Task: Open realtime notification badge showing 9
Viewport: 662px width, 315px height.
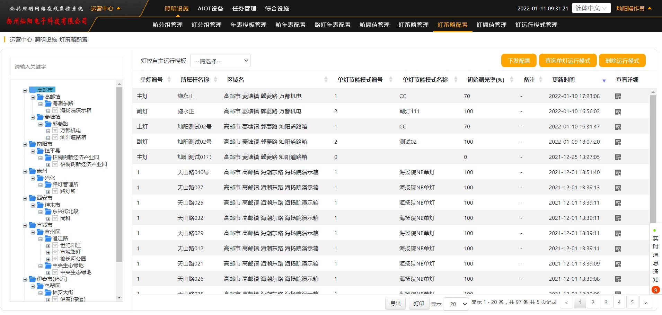Action: pyautogui.click(x=655, y=290)
